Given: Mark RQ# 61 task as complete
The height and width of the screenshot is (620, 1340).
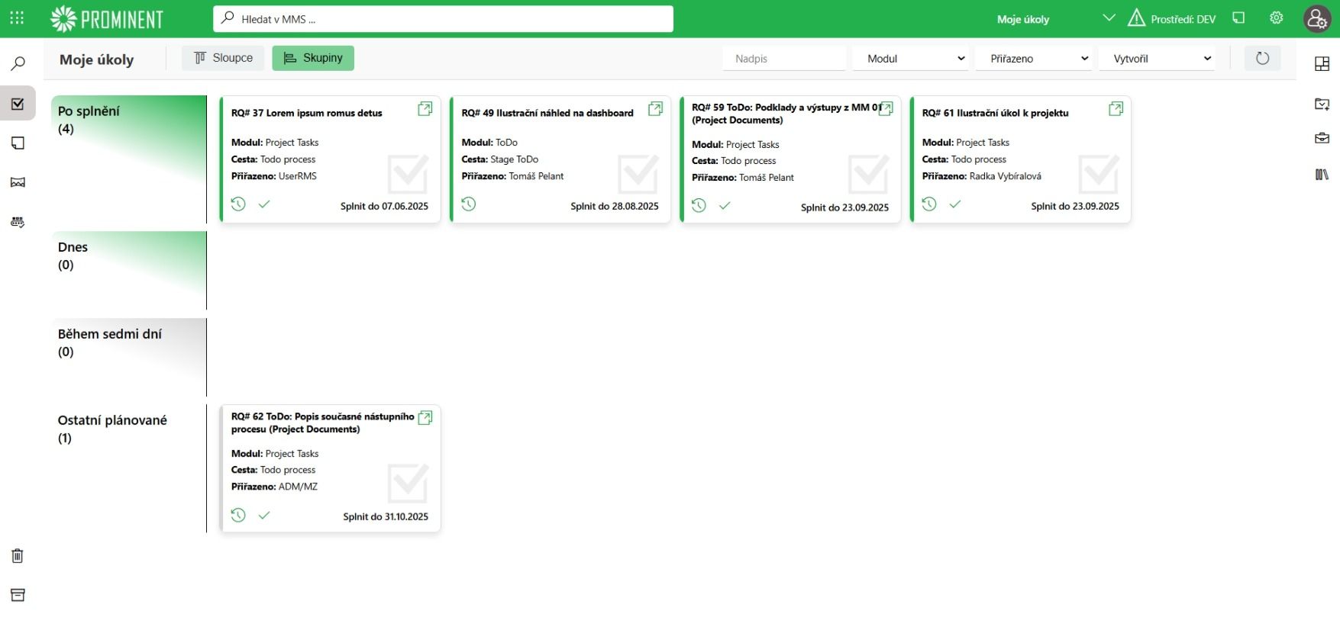Looking at the screenshot, I should tap(954, 204).
